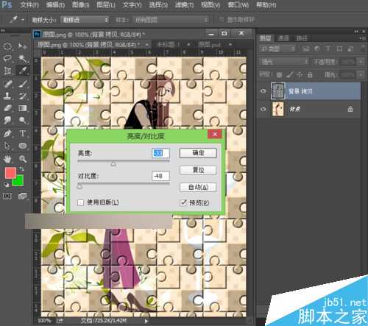Screen dimensions: 368x326
Task: Hide the 背景 layer via eye icon
Action: pos(263,109)
